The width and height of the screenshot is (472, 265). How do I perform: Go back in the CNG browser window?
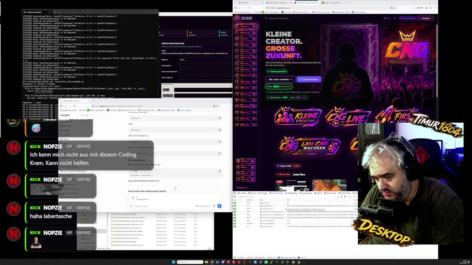click(240, 8)
